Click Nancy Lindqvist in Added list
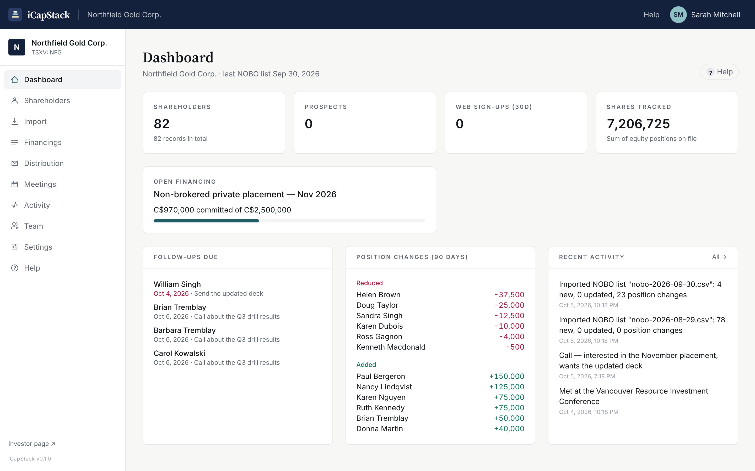The height and width of the screenshot is (471, 755). (384, 387)
